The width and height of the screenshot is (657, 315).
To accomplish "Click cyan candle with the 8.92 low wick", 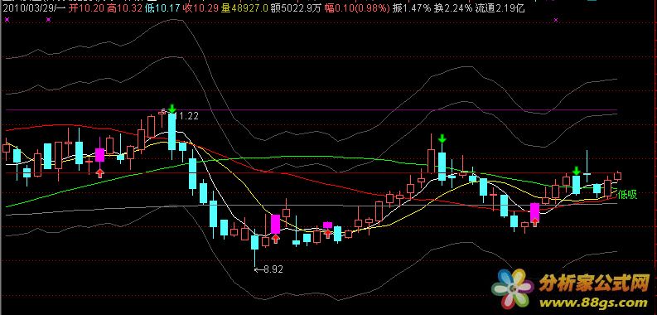I will coord(254,242).
